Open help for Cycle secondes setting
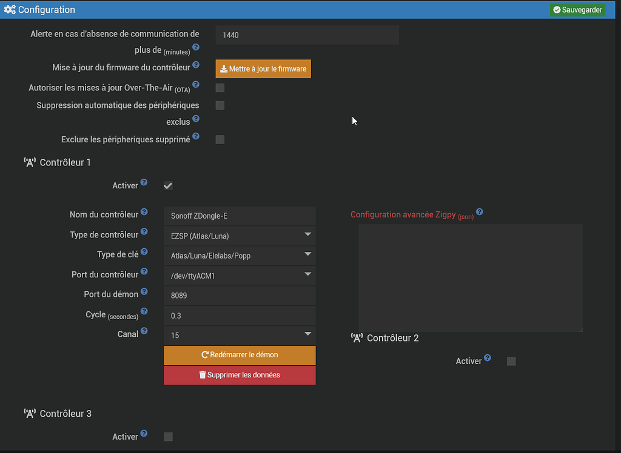The image size is (621, 453). tap(144, 310)
